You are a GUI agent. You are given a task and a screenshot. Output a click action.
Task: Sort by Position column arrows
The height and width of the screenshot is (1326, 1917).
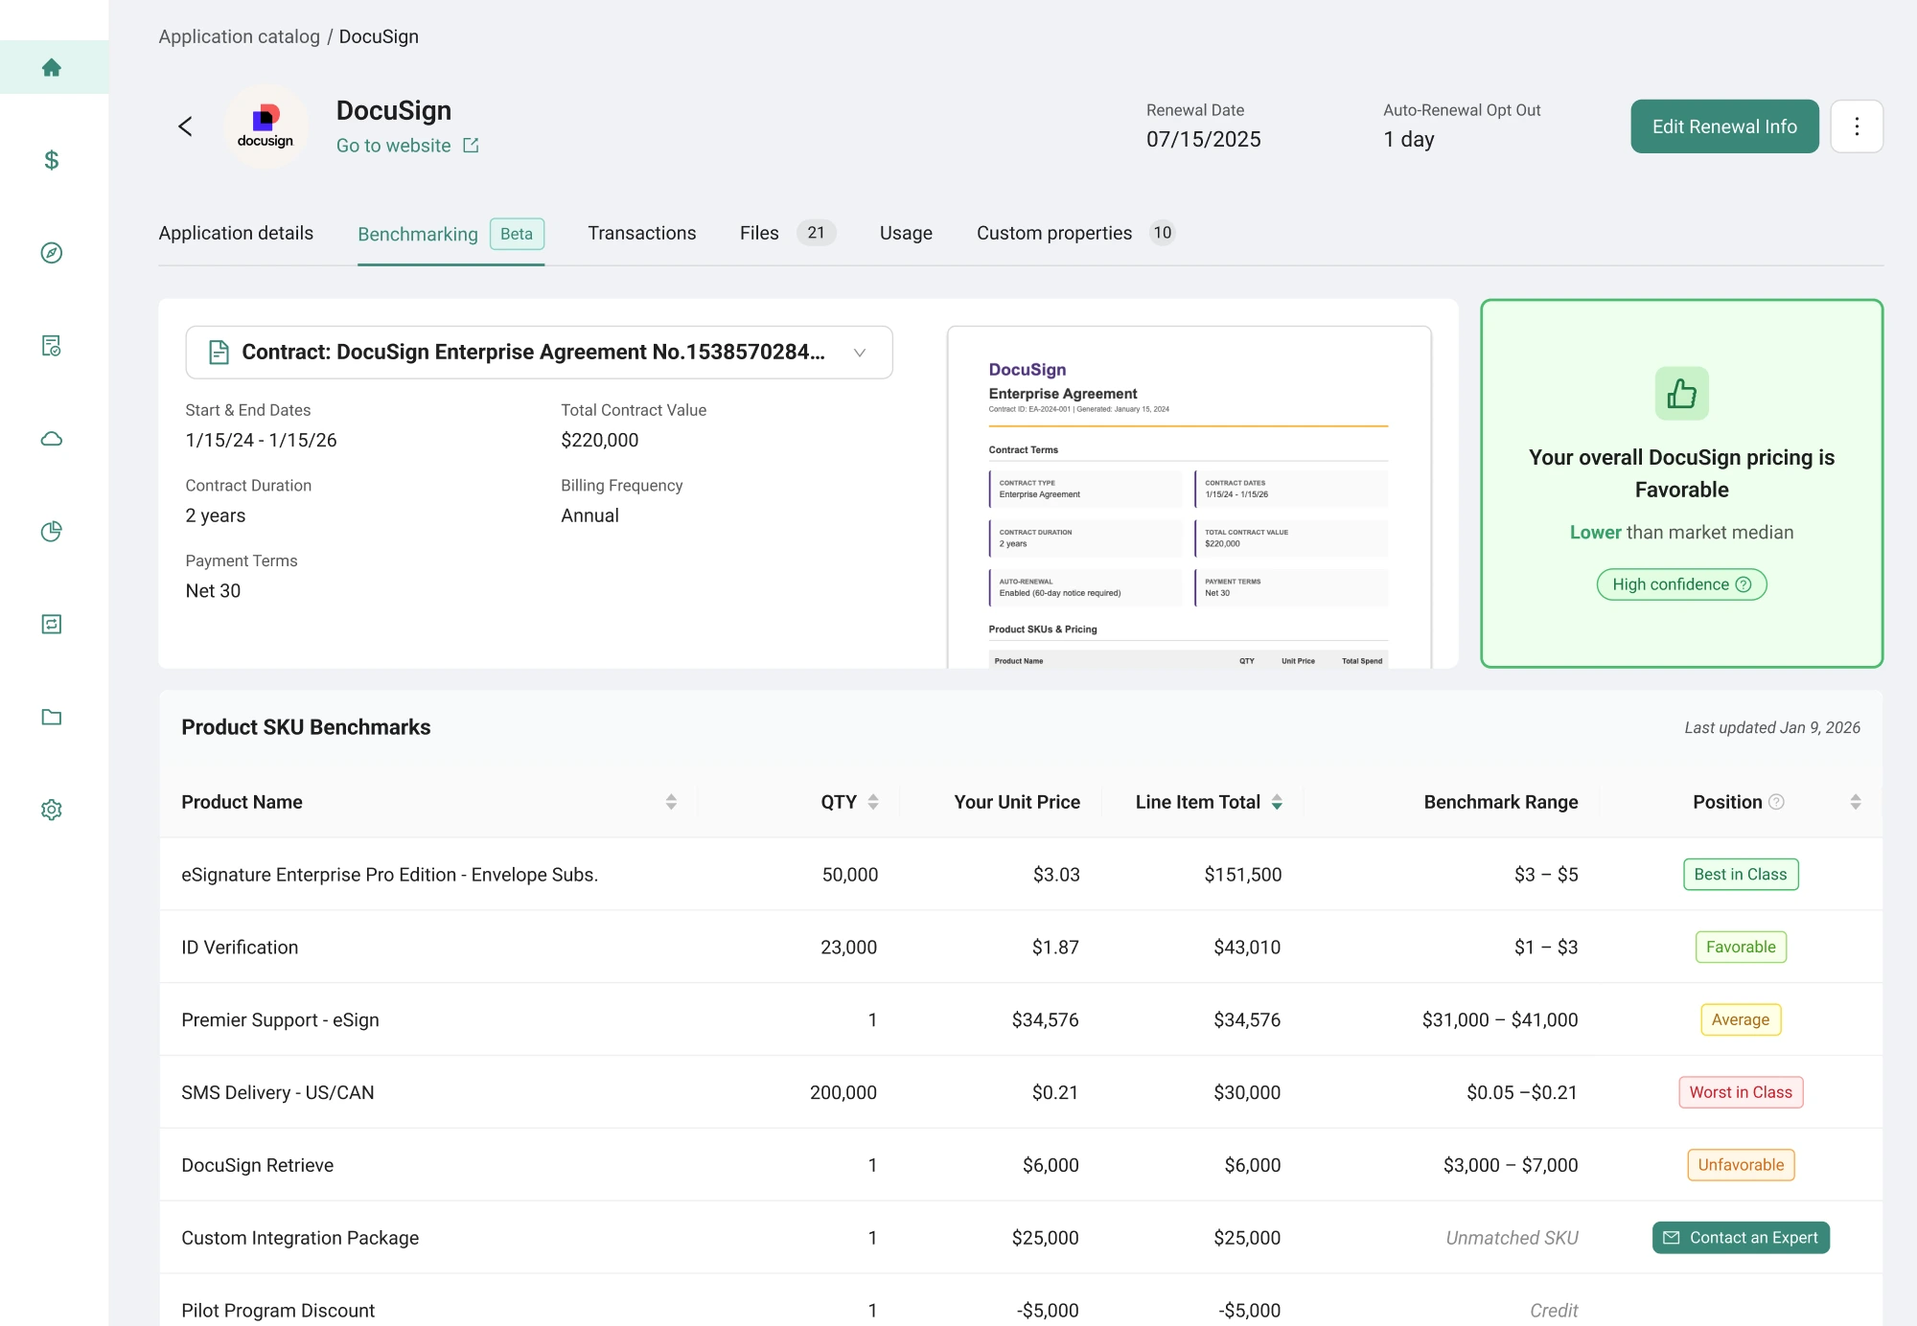click(x=1856, y=802)
